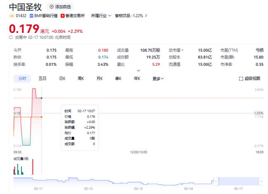The height and width of the screenshot is (194, 268).
Task: Click the current price 0.179
Action: pos(24,29)
